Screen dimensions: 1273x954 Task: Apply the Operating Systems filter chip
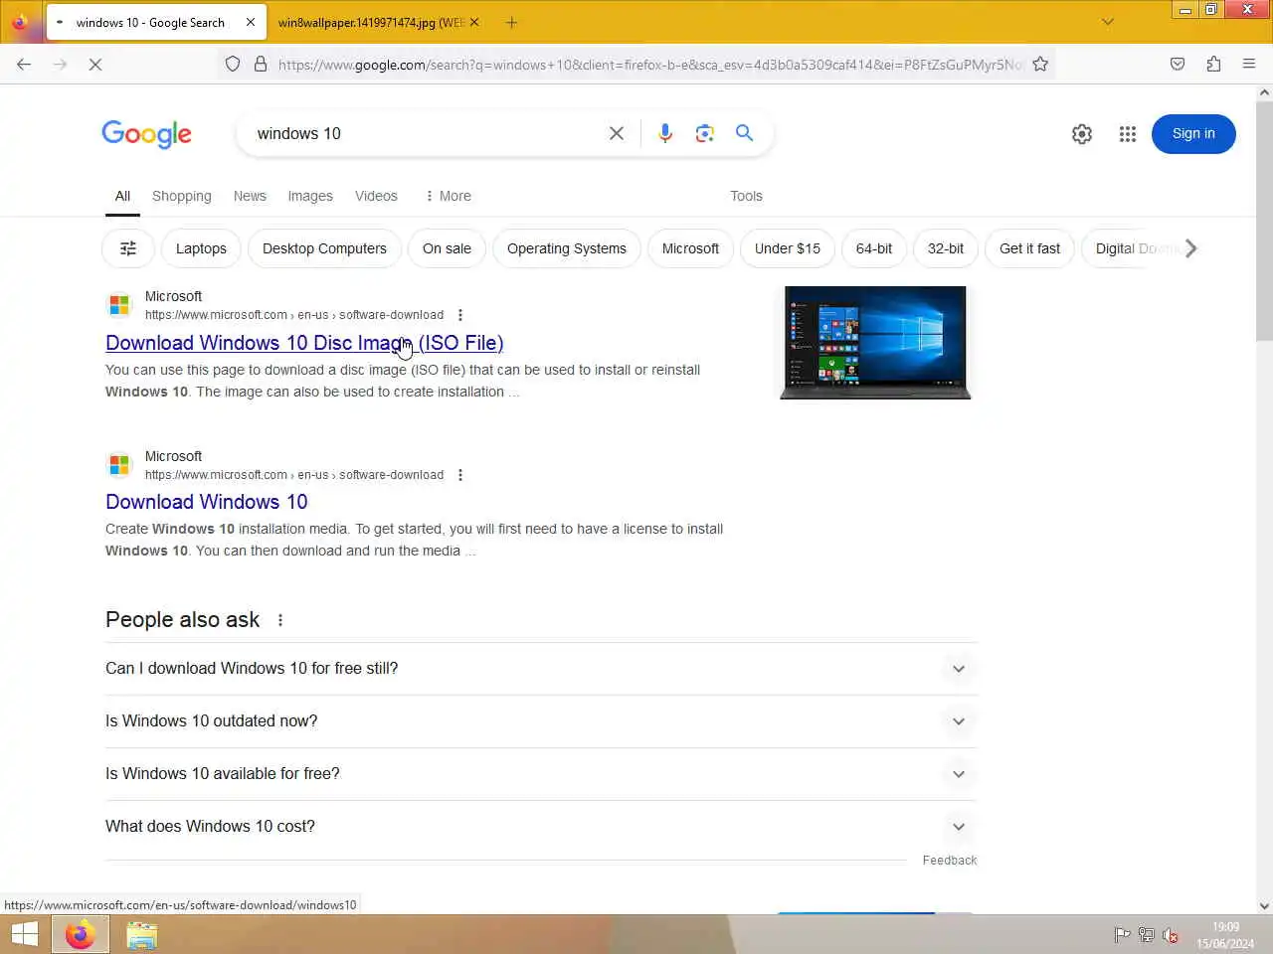(x=567, y=248)
